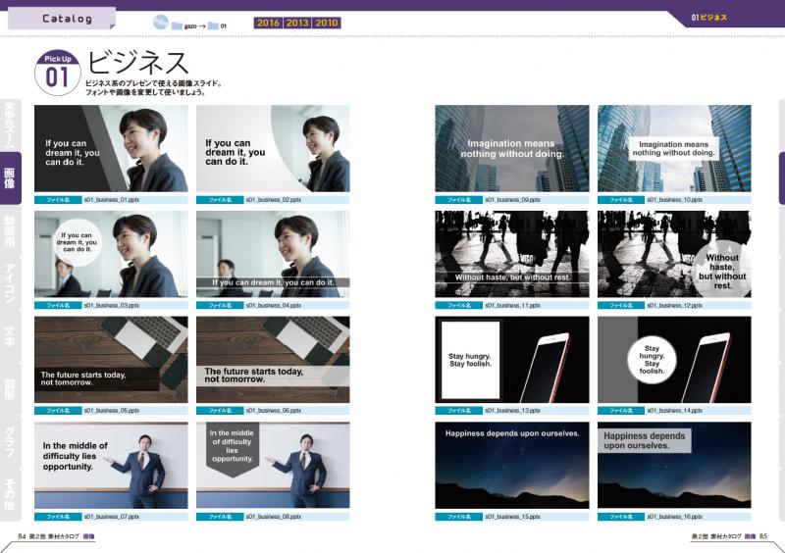Click file name text s01_business_12.pptx

[x=675, y=305]
